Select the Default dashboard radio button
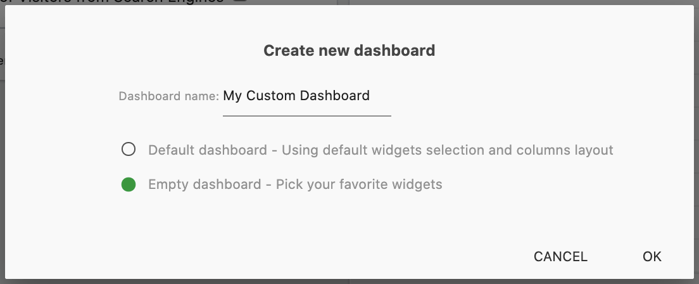The image size is (699, 284). coord(129,150)
